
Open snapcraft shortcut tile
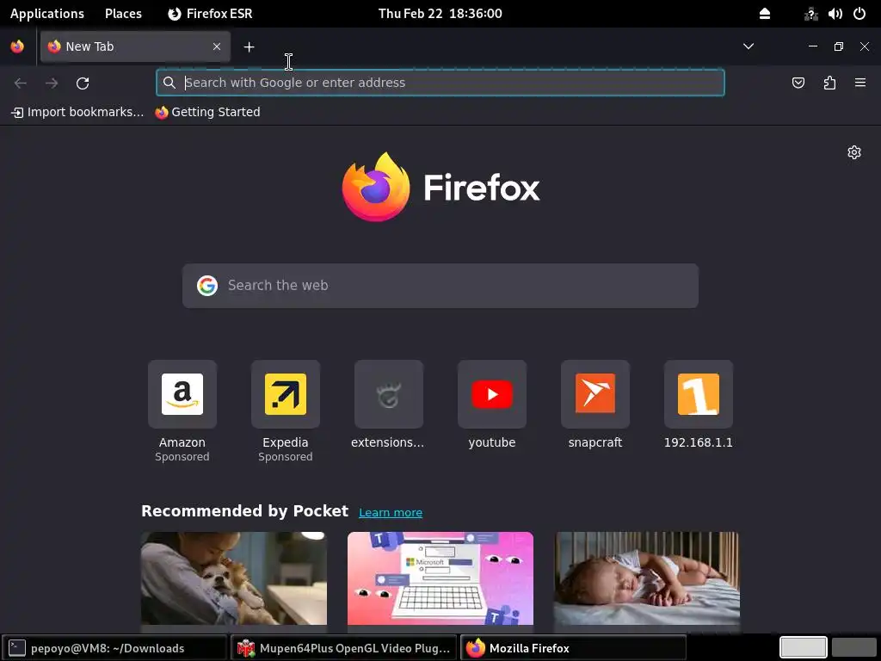click(595, 406)
